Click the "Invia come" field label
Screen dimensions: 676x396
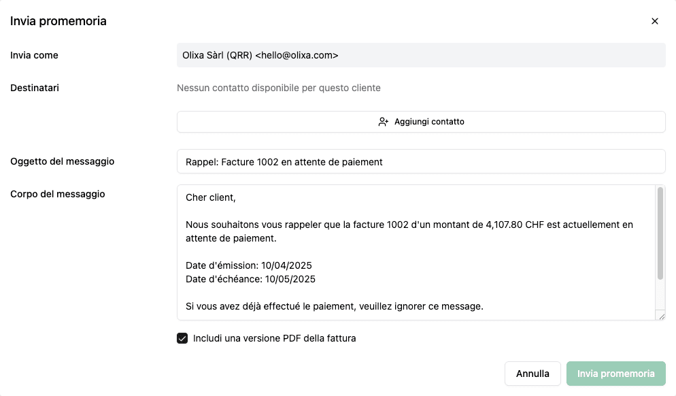pos(34,55)
